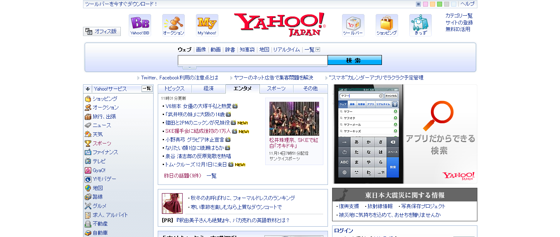
Task: Click the ショッピング icon in the sidebar
Action: click(88, 99)
